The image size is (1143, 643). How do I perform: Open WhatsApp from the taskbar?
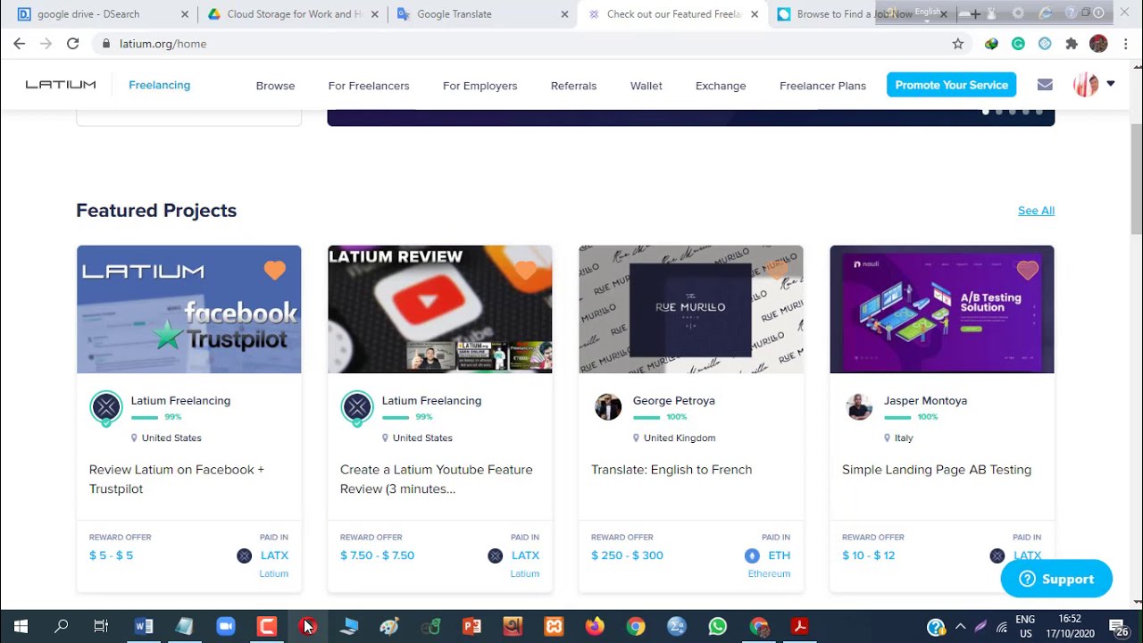tap(718, 627)
